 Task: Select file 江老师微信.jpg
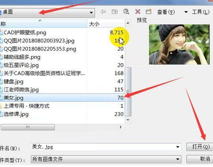pos(21,90)
